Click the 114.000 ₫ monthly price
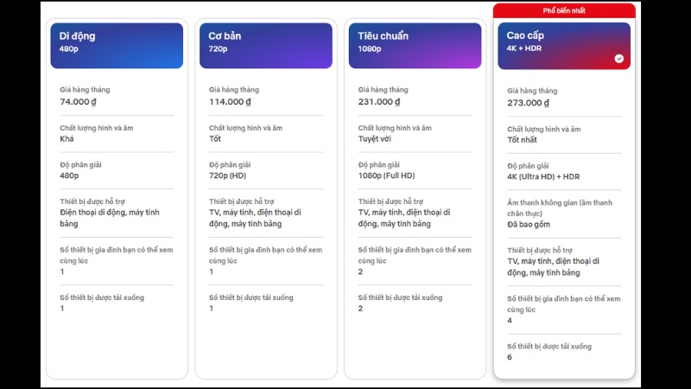Image resolution: width=691 pixels, height=389 pixels. click(230, 101)
